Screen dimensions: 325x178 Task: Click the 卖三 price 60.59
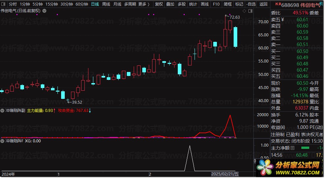pos(302,32)
